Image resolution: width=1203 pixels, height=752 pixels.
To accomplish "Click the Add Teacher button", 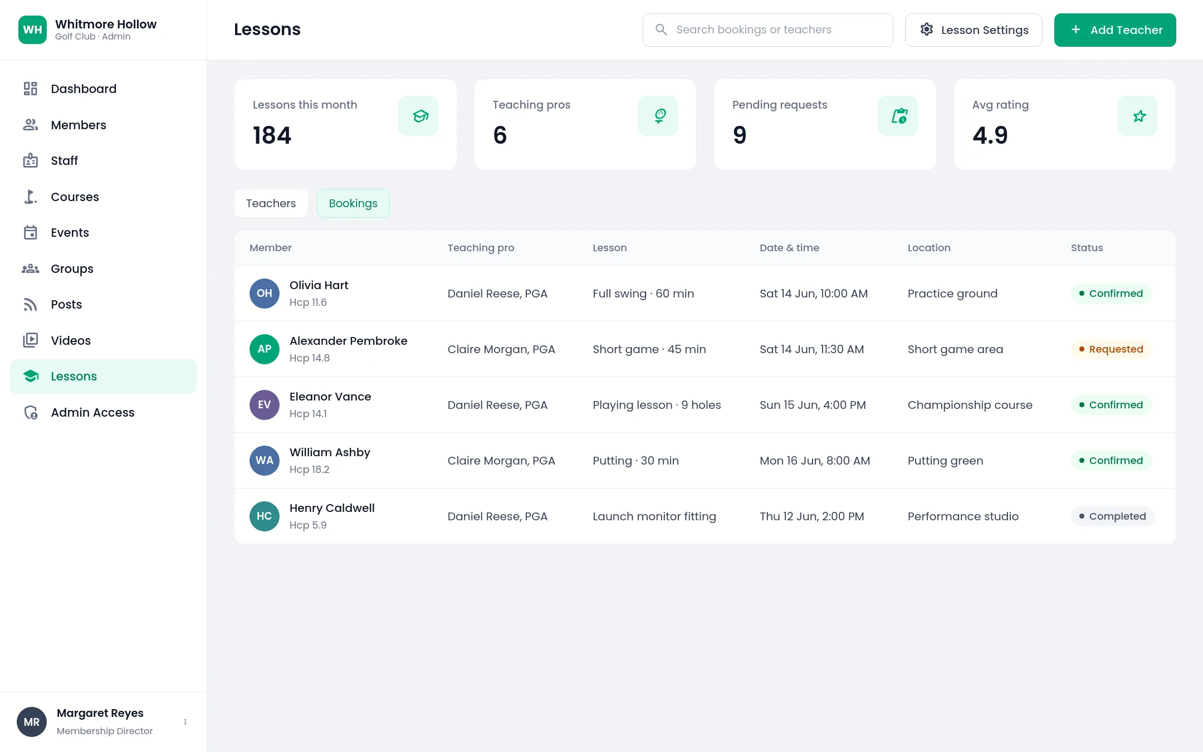I will (x=1115, y=30).
